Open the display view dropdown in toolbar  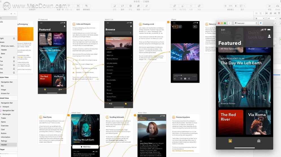(x=242, y=6)
